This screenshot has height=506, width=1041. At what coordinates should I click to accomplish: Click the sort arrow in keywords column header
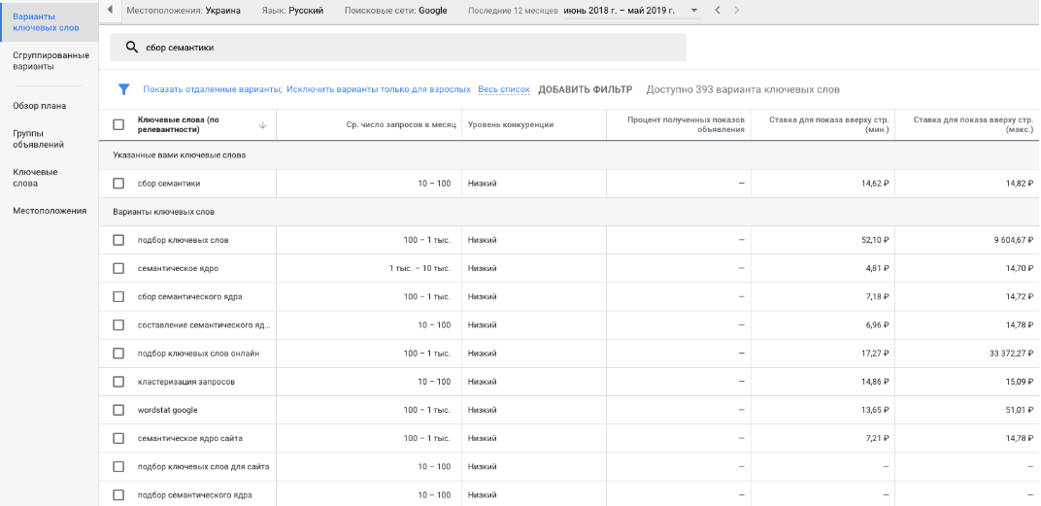point(262,124)
